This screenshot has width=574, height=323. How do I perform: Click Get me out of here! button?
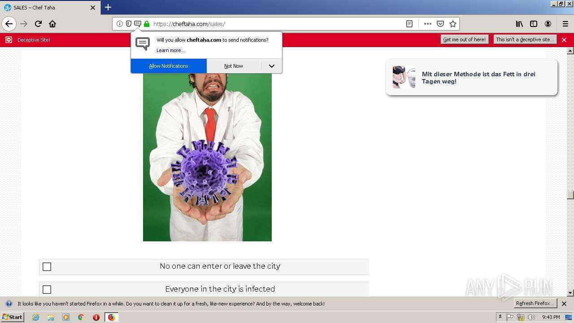[465, 39]
